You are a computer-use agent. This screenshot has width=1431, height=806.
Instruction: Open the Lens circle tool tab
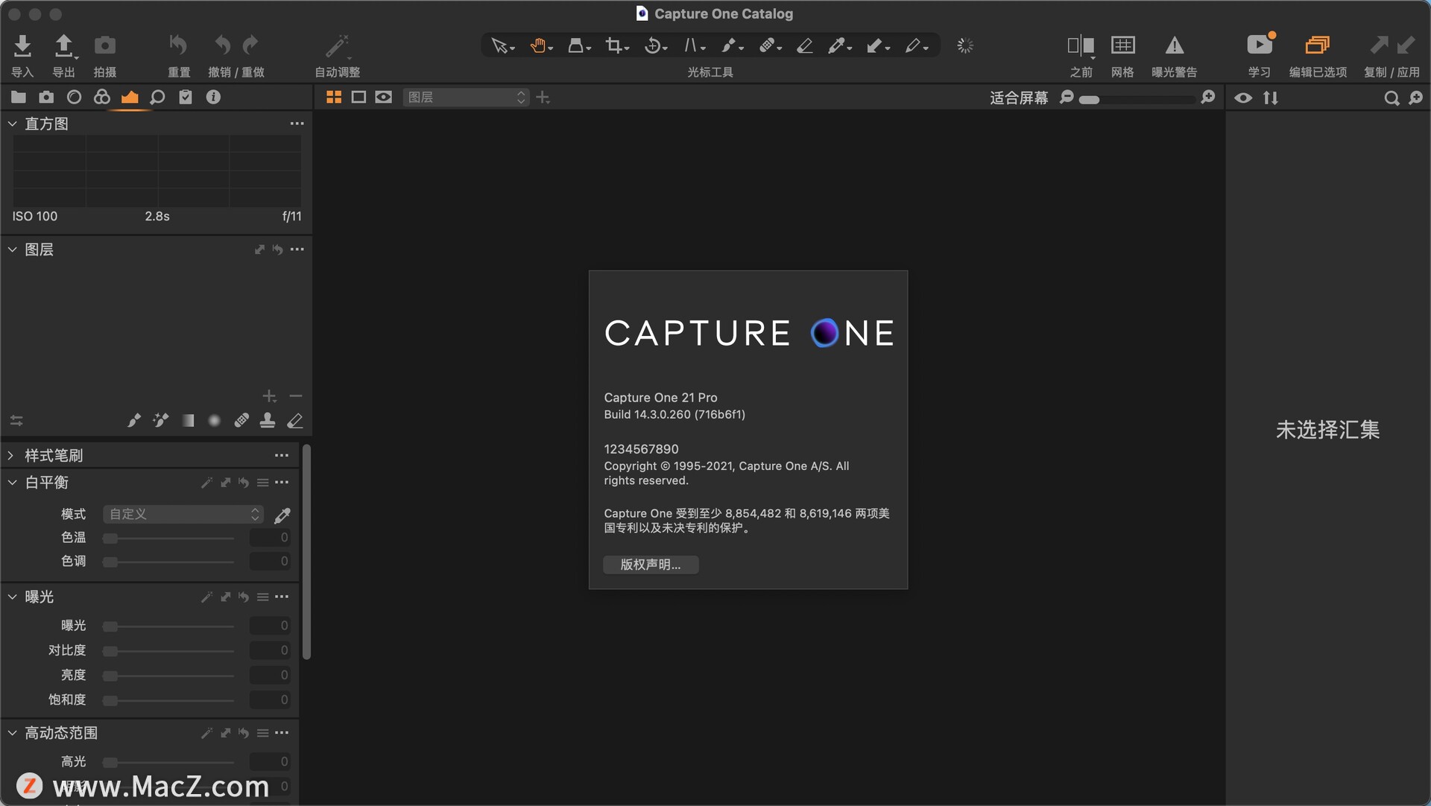pos(74,98)
